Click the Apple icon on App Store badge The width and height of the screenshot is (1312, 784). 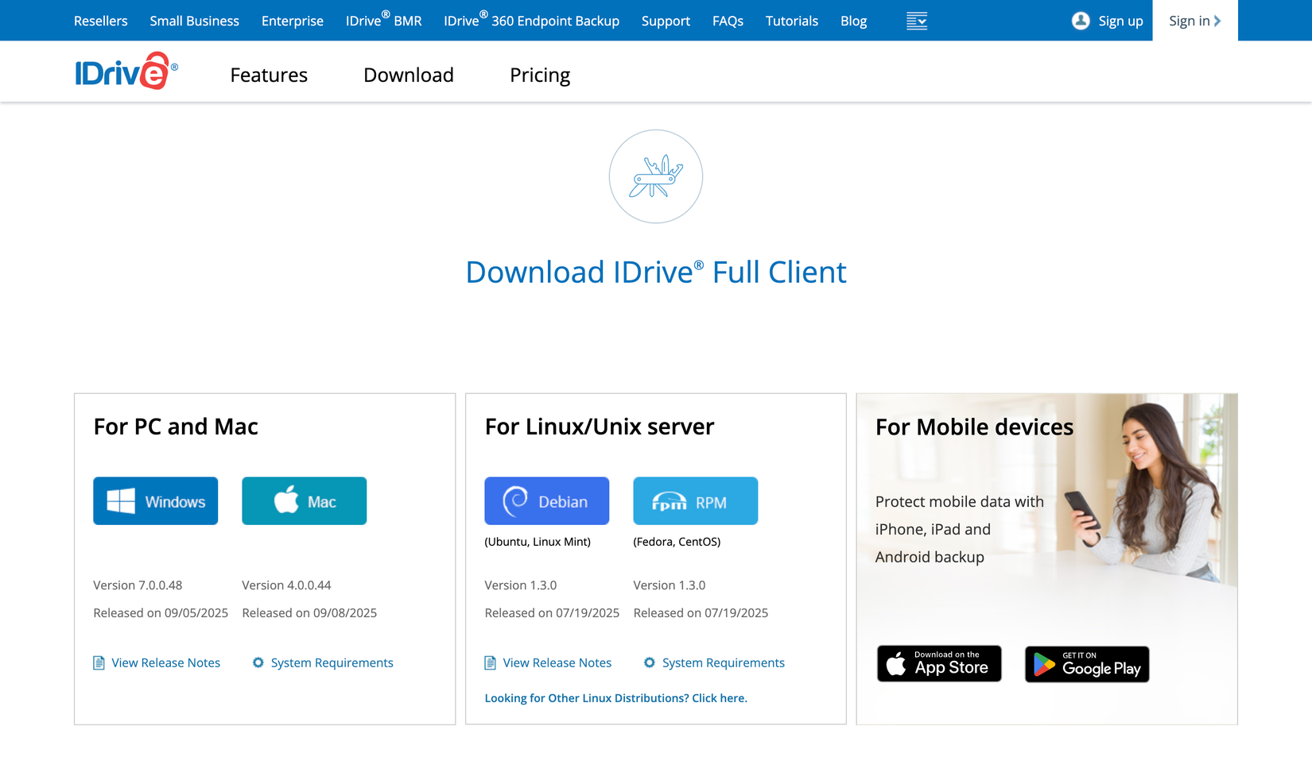tap(896, 664)
